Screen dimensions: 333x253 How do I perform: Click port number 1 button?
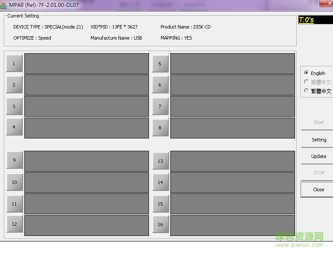coord(14,63)
